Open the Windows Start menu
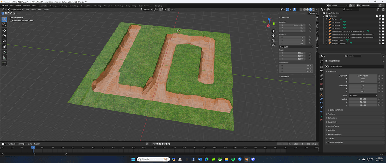 point(133,159)
